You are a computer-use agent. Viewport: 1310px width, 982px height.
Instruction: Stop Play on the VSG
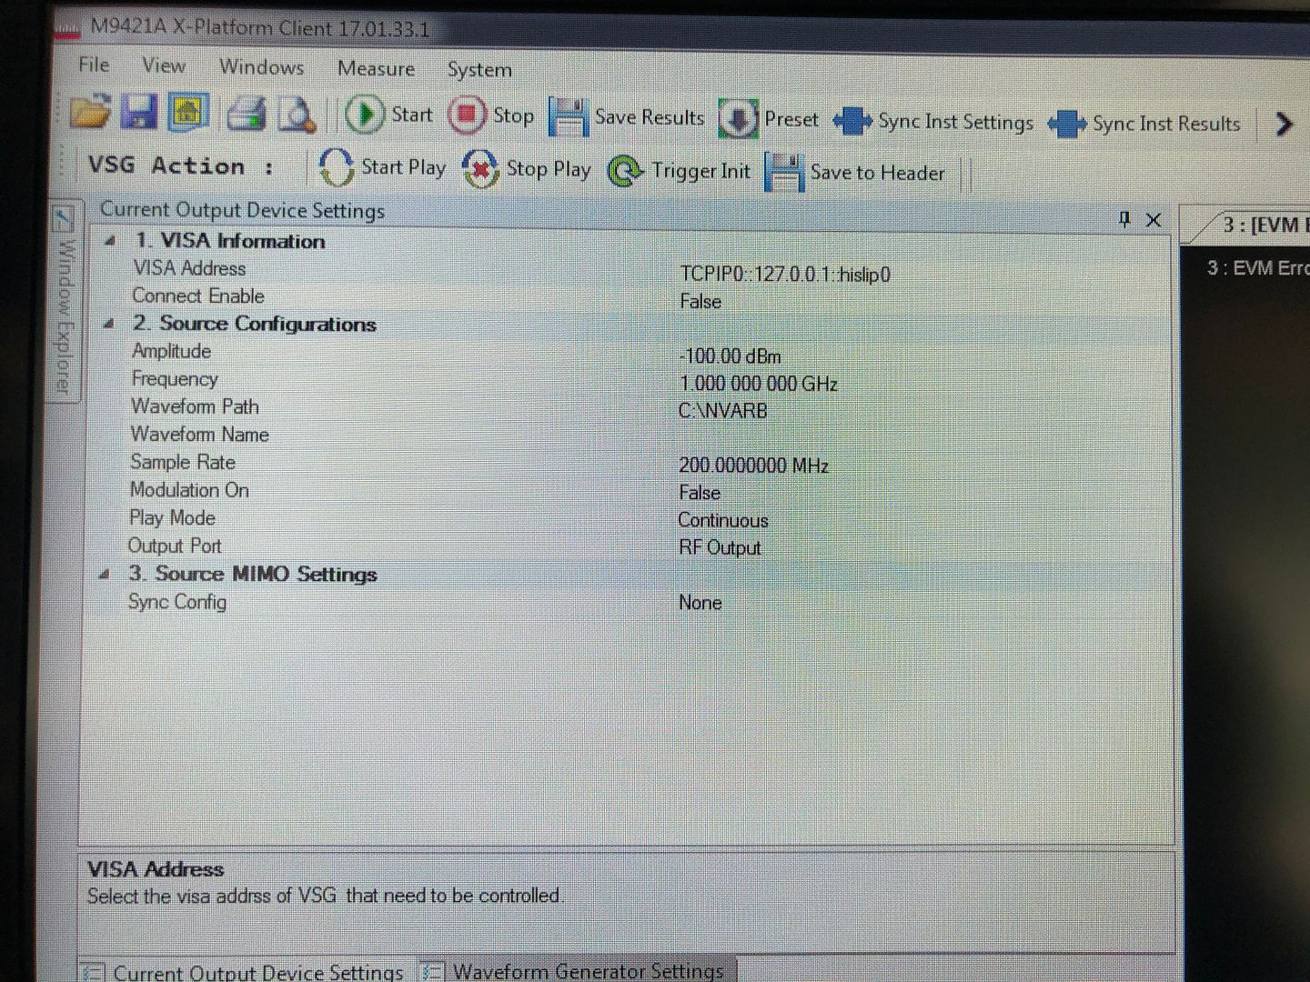(x=527, y=170)
